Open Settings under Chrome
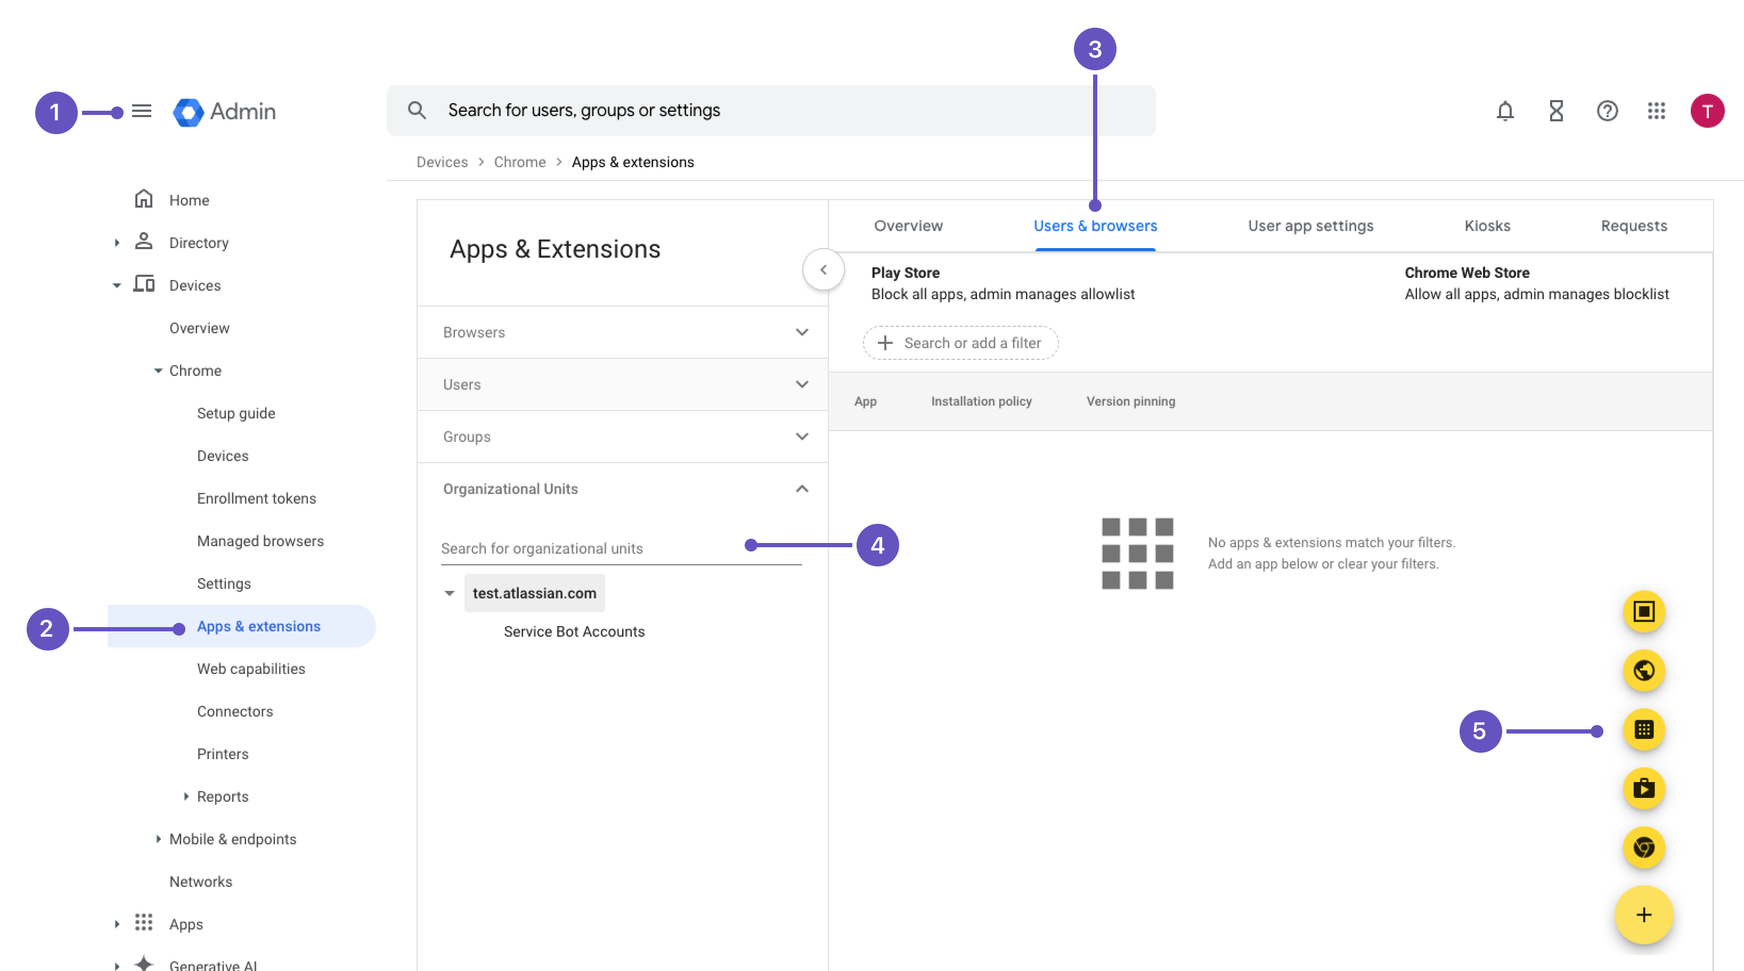The image size is (1744, 971). tap(223, 584)
